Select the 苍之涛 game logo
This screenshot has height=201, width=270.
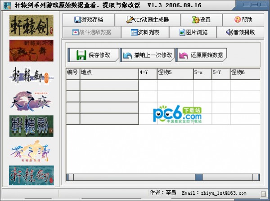pos(31,151)
